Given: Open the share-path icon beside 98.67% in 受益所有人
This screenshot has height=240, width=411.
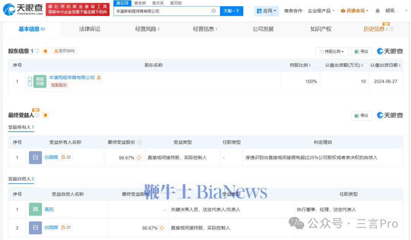Looking at the screenshot, I should tap(139, 158).
